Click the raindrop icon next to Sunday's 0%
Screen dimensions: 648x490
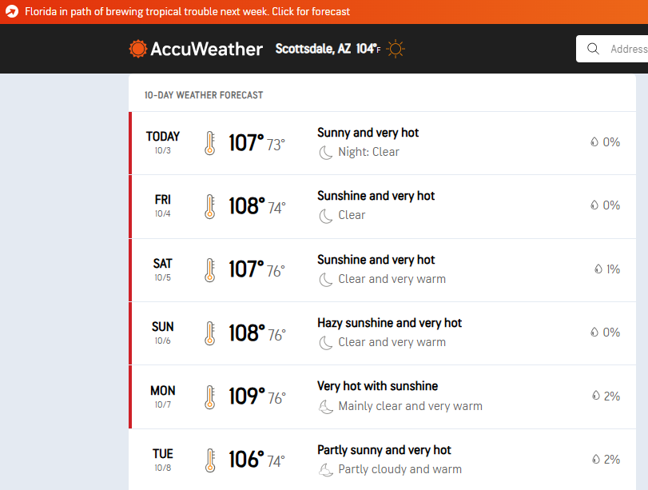[594, 333]
